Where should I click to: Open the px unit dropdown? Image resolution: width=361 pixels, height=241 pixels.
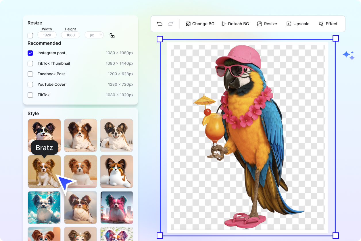tap(94, 35)
